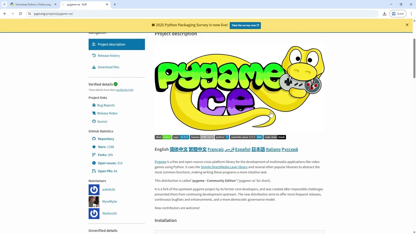Open the Guest profile button
Image resolution: width=416 pixels, height=234 pixels.
(398, 14)
